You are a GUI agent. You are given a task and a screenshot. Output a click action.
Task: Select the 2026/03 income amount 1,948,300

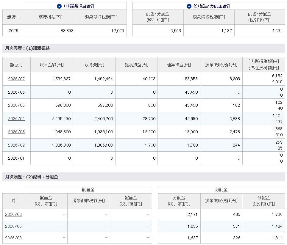coord(61,132)
